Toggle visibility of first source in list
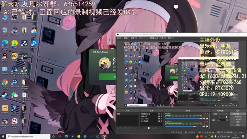This screenshot has height=139, width=247. coord(159,114)
